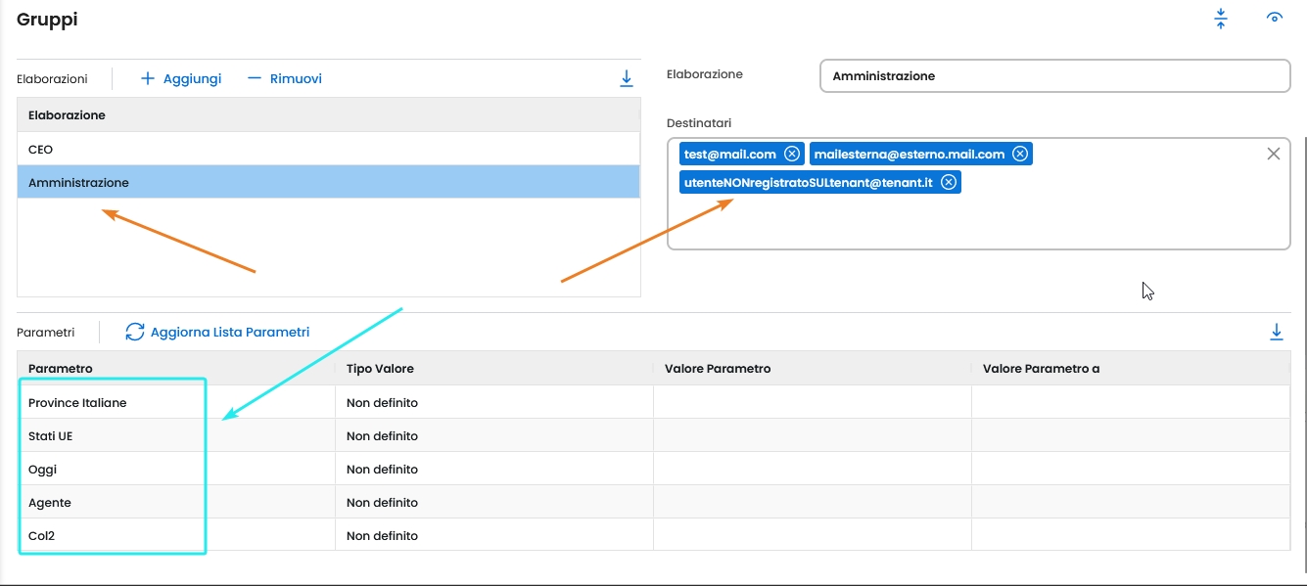
Task: Click Valore Parametro a cell for Col2
Action: (1130, 536)
